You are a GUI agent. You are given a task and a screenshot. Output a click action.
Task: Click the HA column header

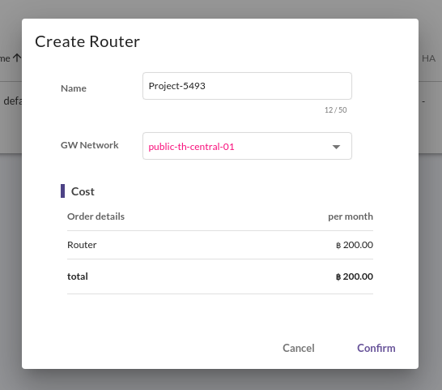(428, 58)
